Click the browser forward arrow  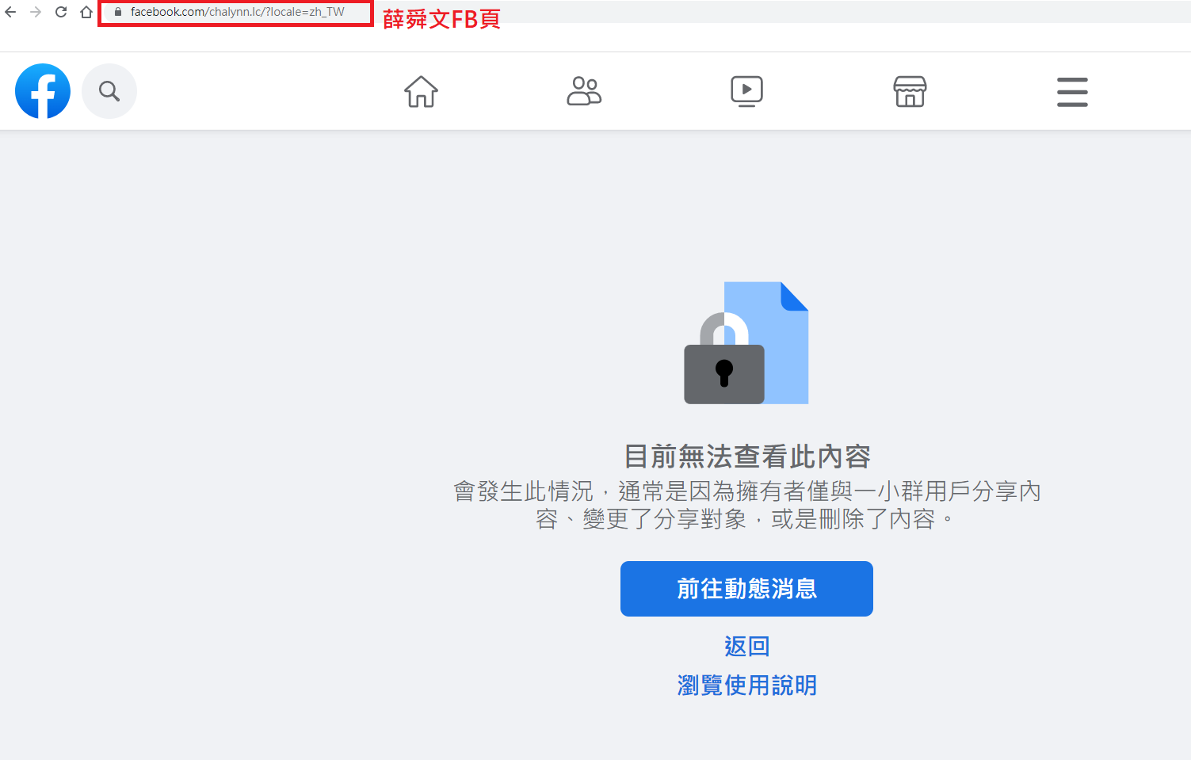pyautogui.click(x=36, y=12)
